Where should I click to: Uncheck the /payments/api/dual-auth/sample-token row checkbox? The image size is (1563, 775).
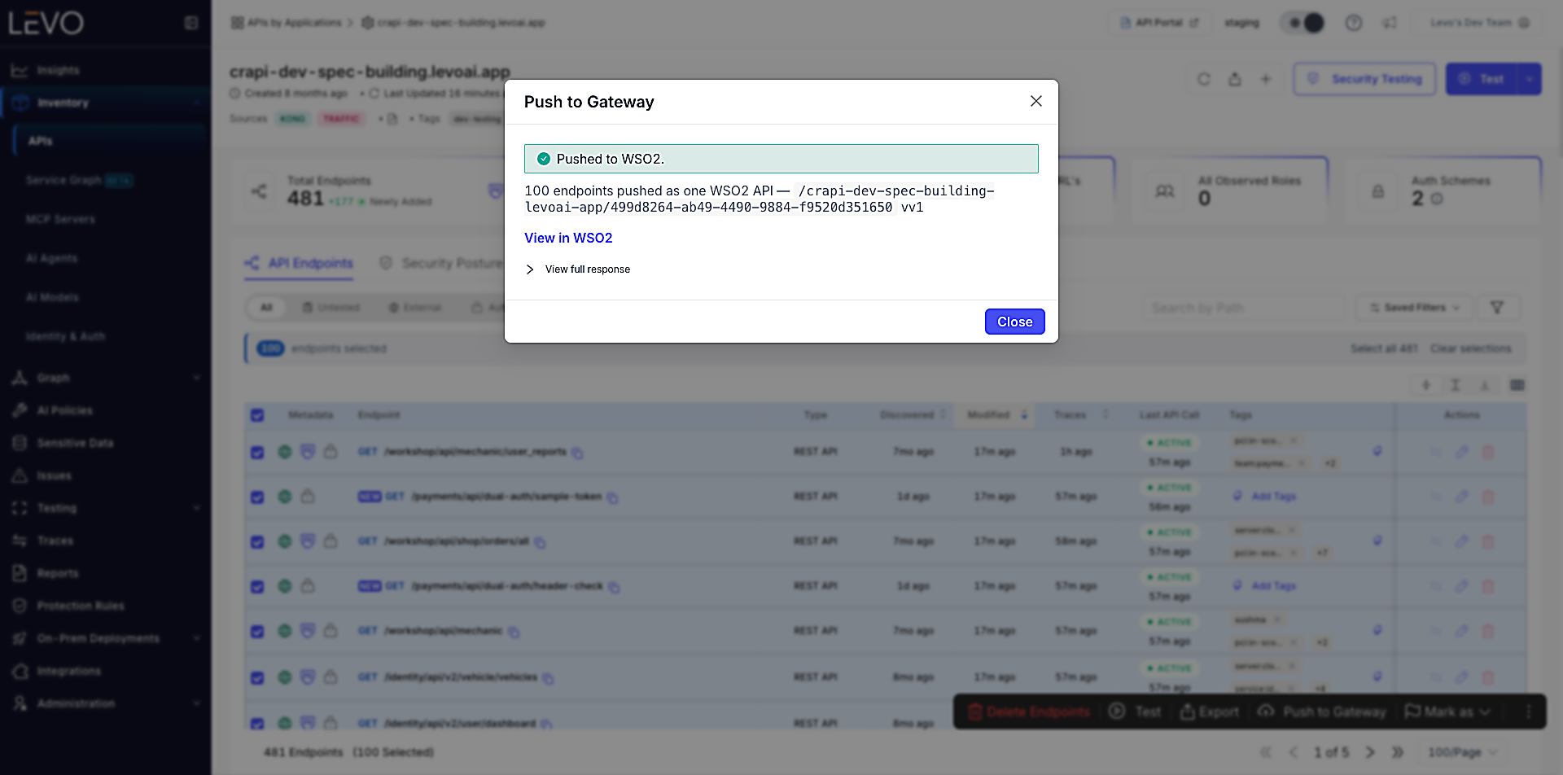[x=257, y=497]
